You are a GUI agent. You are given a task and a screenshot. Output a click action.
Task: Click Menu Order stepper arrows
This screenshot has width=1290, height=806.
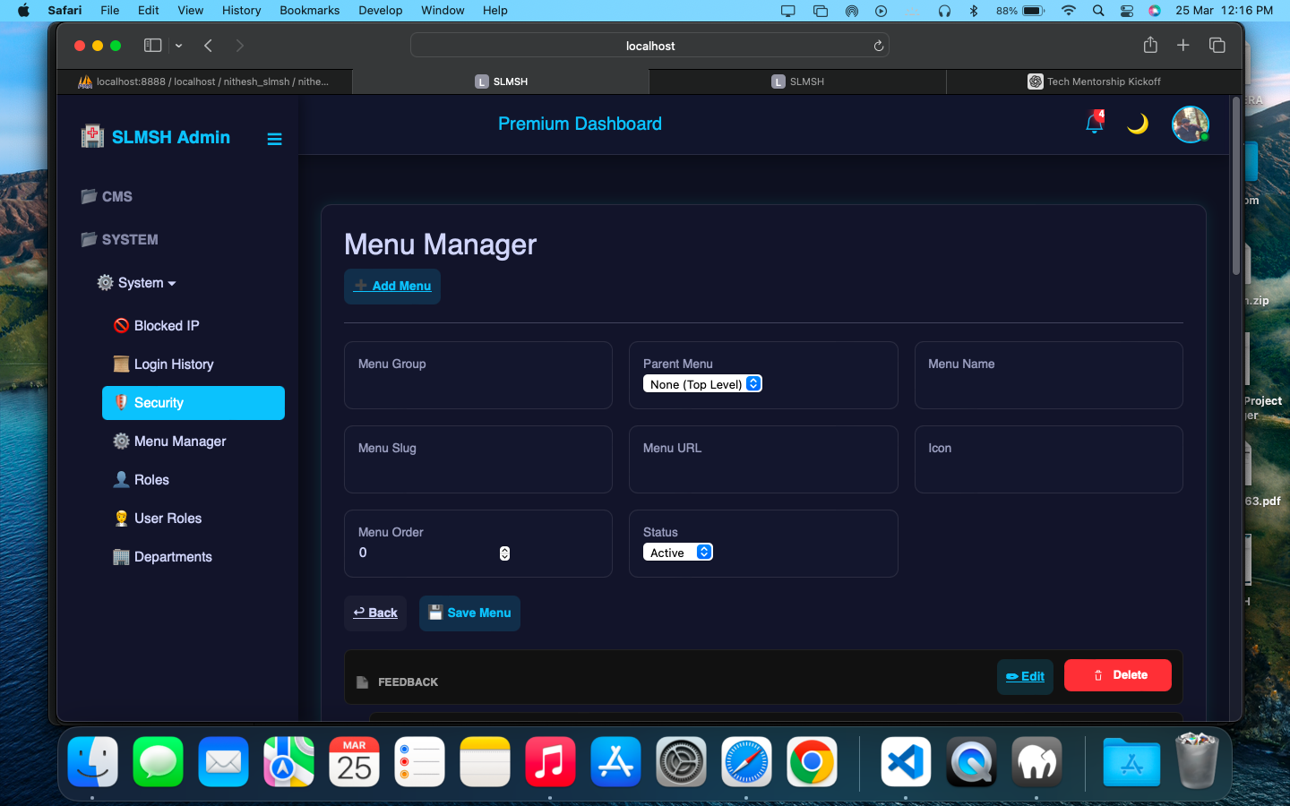click(504, 553)
